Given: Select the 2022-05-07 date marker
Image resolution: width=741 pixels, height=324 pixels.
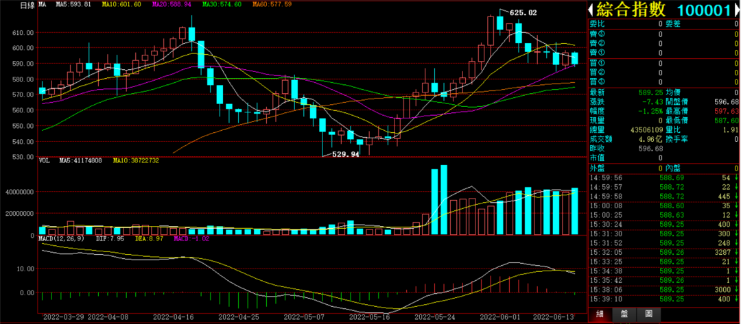Looking at the screenshot, I should [x=303, y=317].
